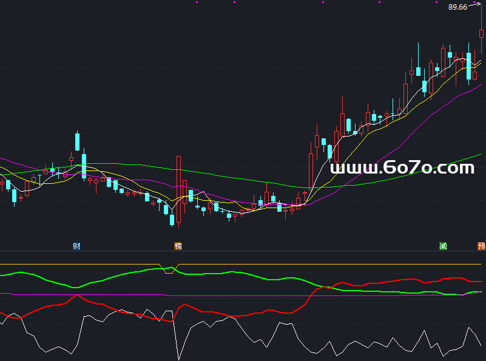This screenshot has height=361, width=486.
Task: Click the red indicator line's left peak
Action: tap(77, 295)
